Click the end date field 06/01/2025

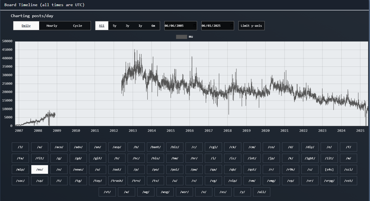pyautogui.click(x=217, y=26)
